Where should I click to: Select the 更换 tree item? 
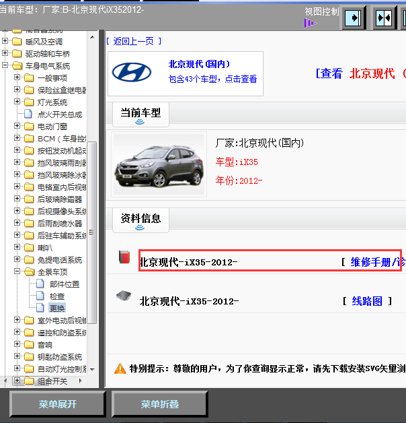pyautogui.click(x=57, y=308)
